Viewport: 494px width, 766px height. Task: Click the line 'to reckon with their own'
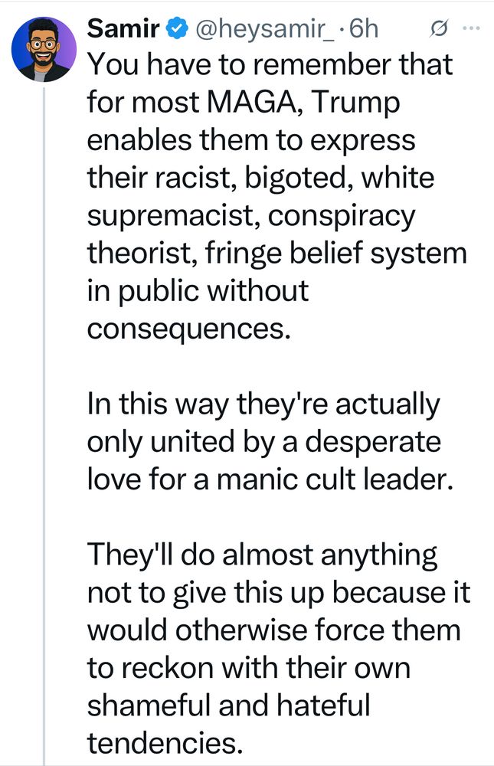(x=249, y=668)
